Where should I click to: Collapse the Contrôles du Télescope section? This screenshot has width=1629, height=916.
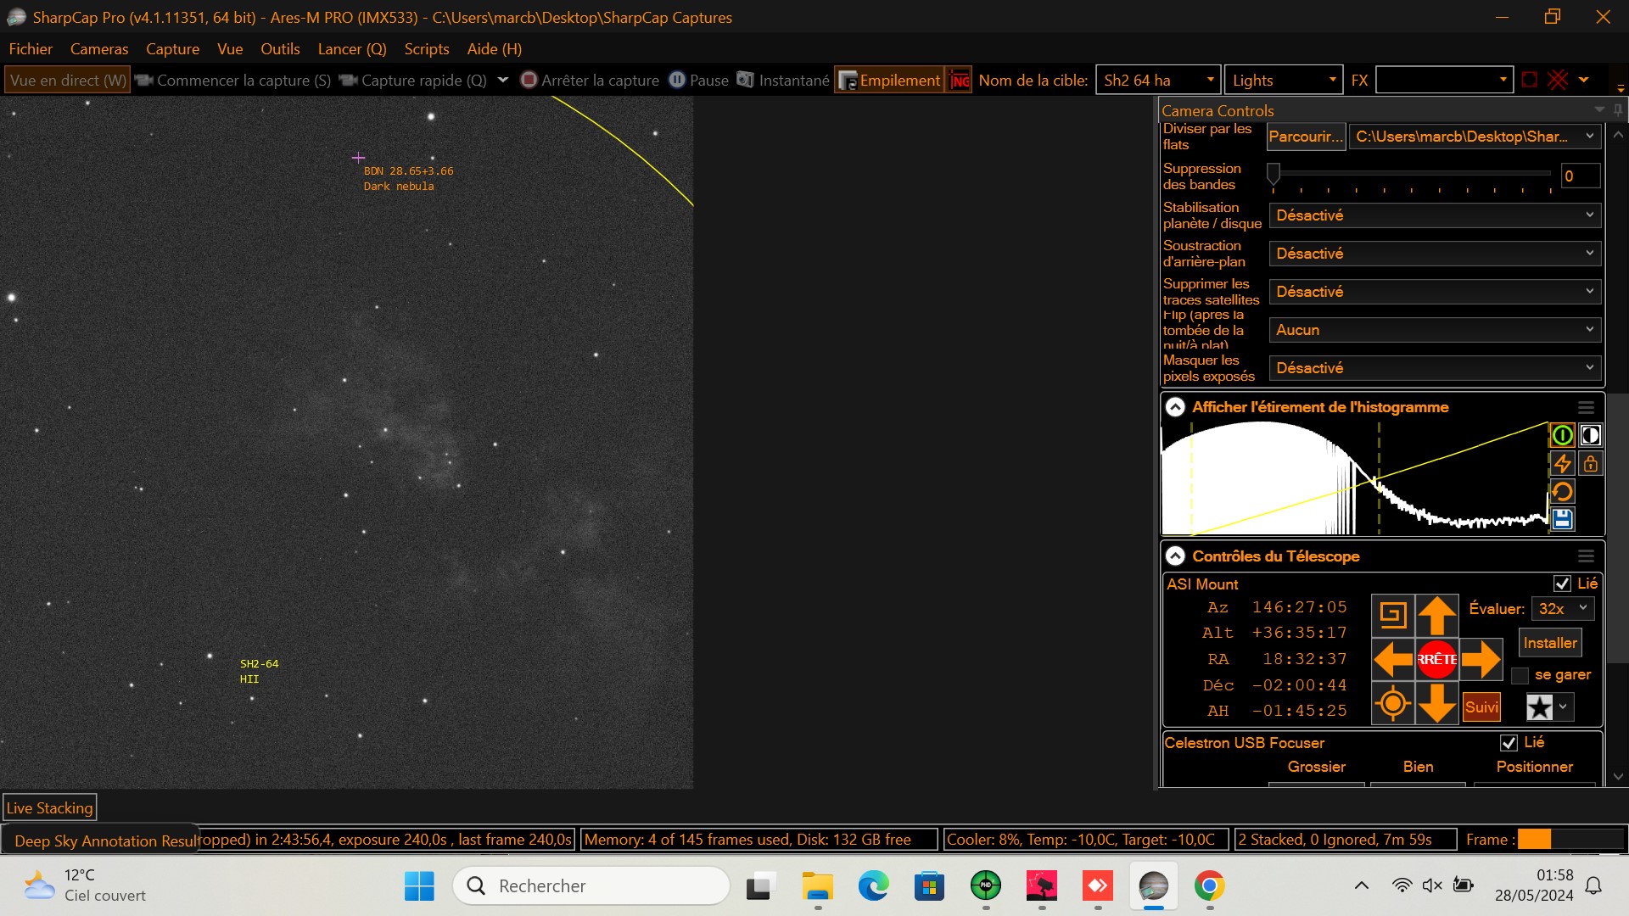pos(1175,556)
